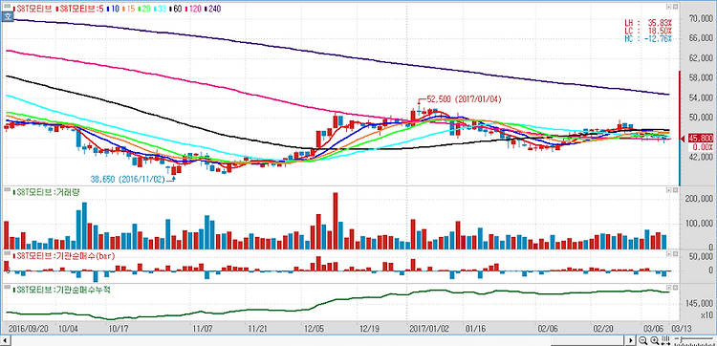
Task: Select the 33-day moving average legend
Action: click(161, 9)
